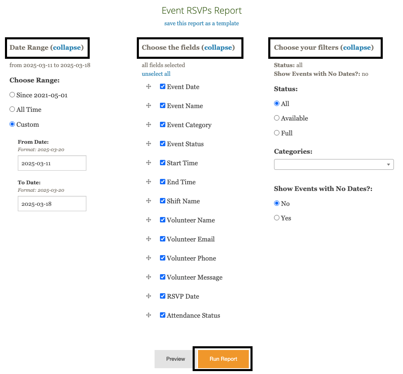
Task: Uncheck the Volunteer Phone field checkbox
Action: click(163, 258)
